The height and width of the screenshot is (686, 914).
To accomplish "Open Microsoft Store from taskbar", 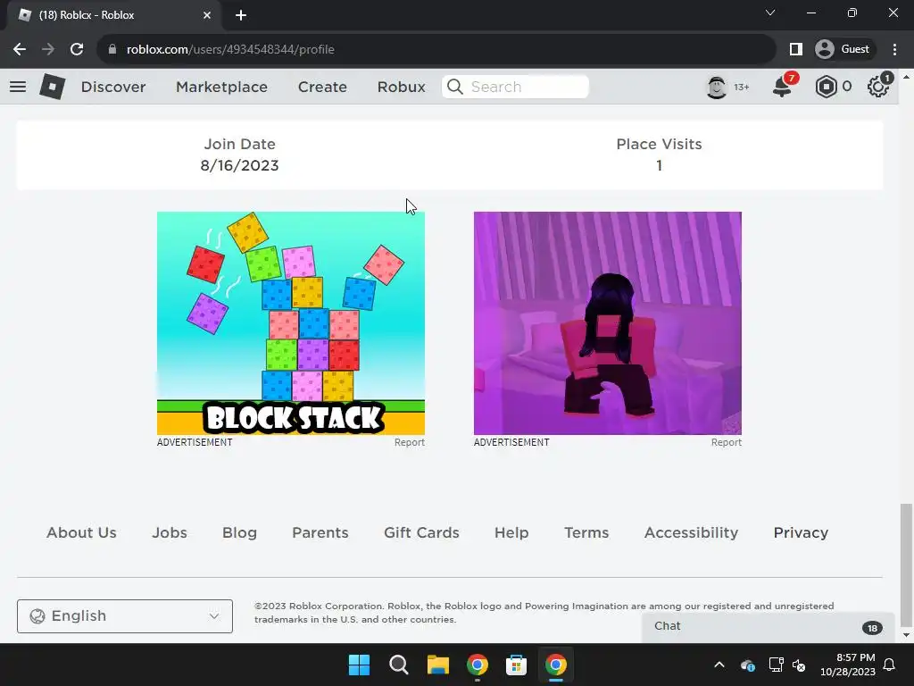I will [x=516, y=665].
